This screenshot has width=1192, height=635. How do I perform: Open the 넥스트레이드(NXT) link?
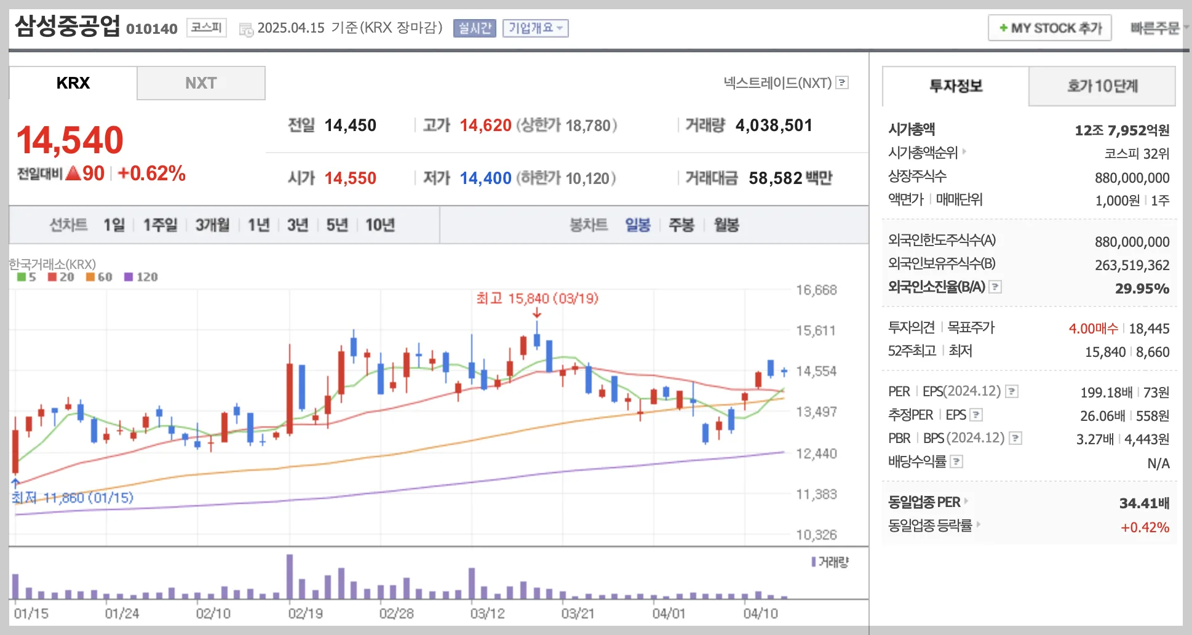(x=777, y=82)
